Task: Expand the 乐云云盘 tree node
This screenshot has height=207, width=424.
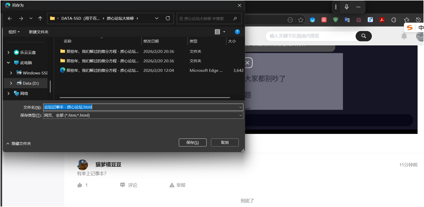Action: [x=8, y=52]
